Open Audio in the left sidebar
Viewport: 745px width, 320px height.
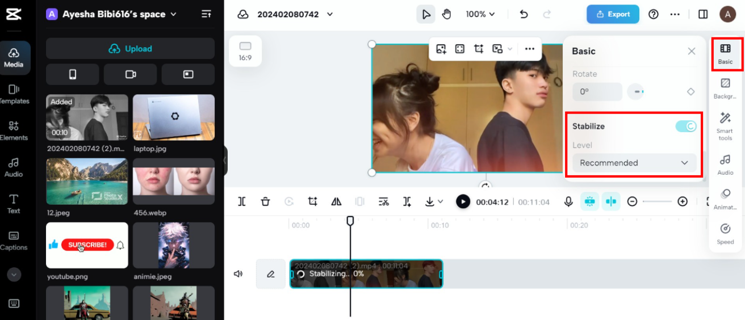pyautogui.click(x=14, y=167)
